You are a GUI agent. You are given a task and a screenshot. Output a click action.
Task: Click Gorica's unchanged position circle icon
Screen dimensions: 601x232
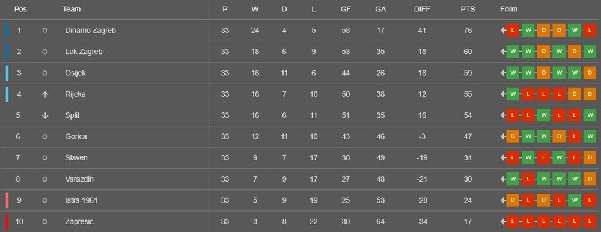click(x=45, y=136)
